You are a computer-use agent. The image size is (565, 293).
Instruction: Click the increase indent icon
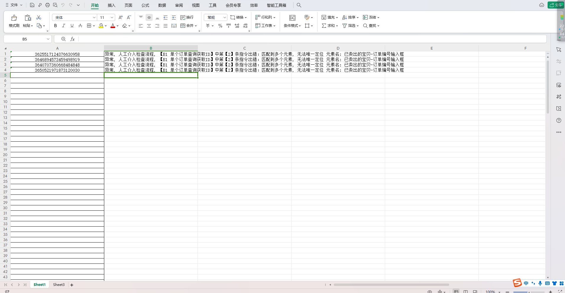174,18
